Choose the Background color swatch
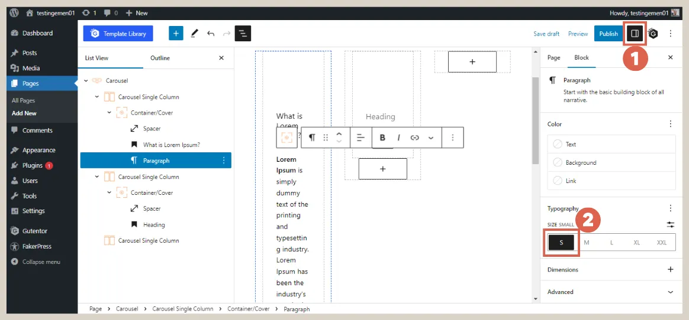The height and width of the screenshot is (320, 689). [x=580, y=162]
